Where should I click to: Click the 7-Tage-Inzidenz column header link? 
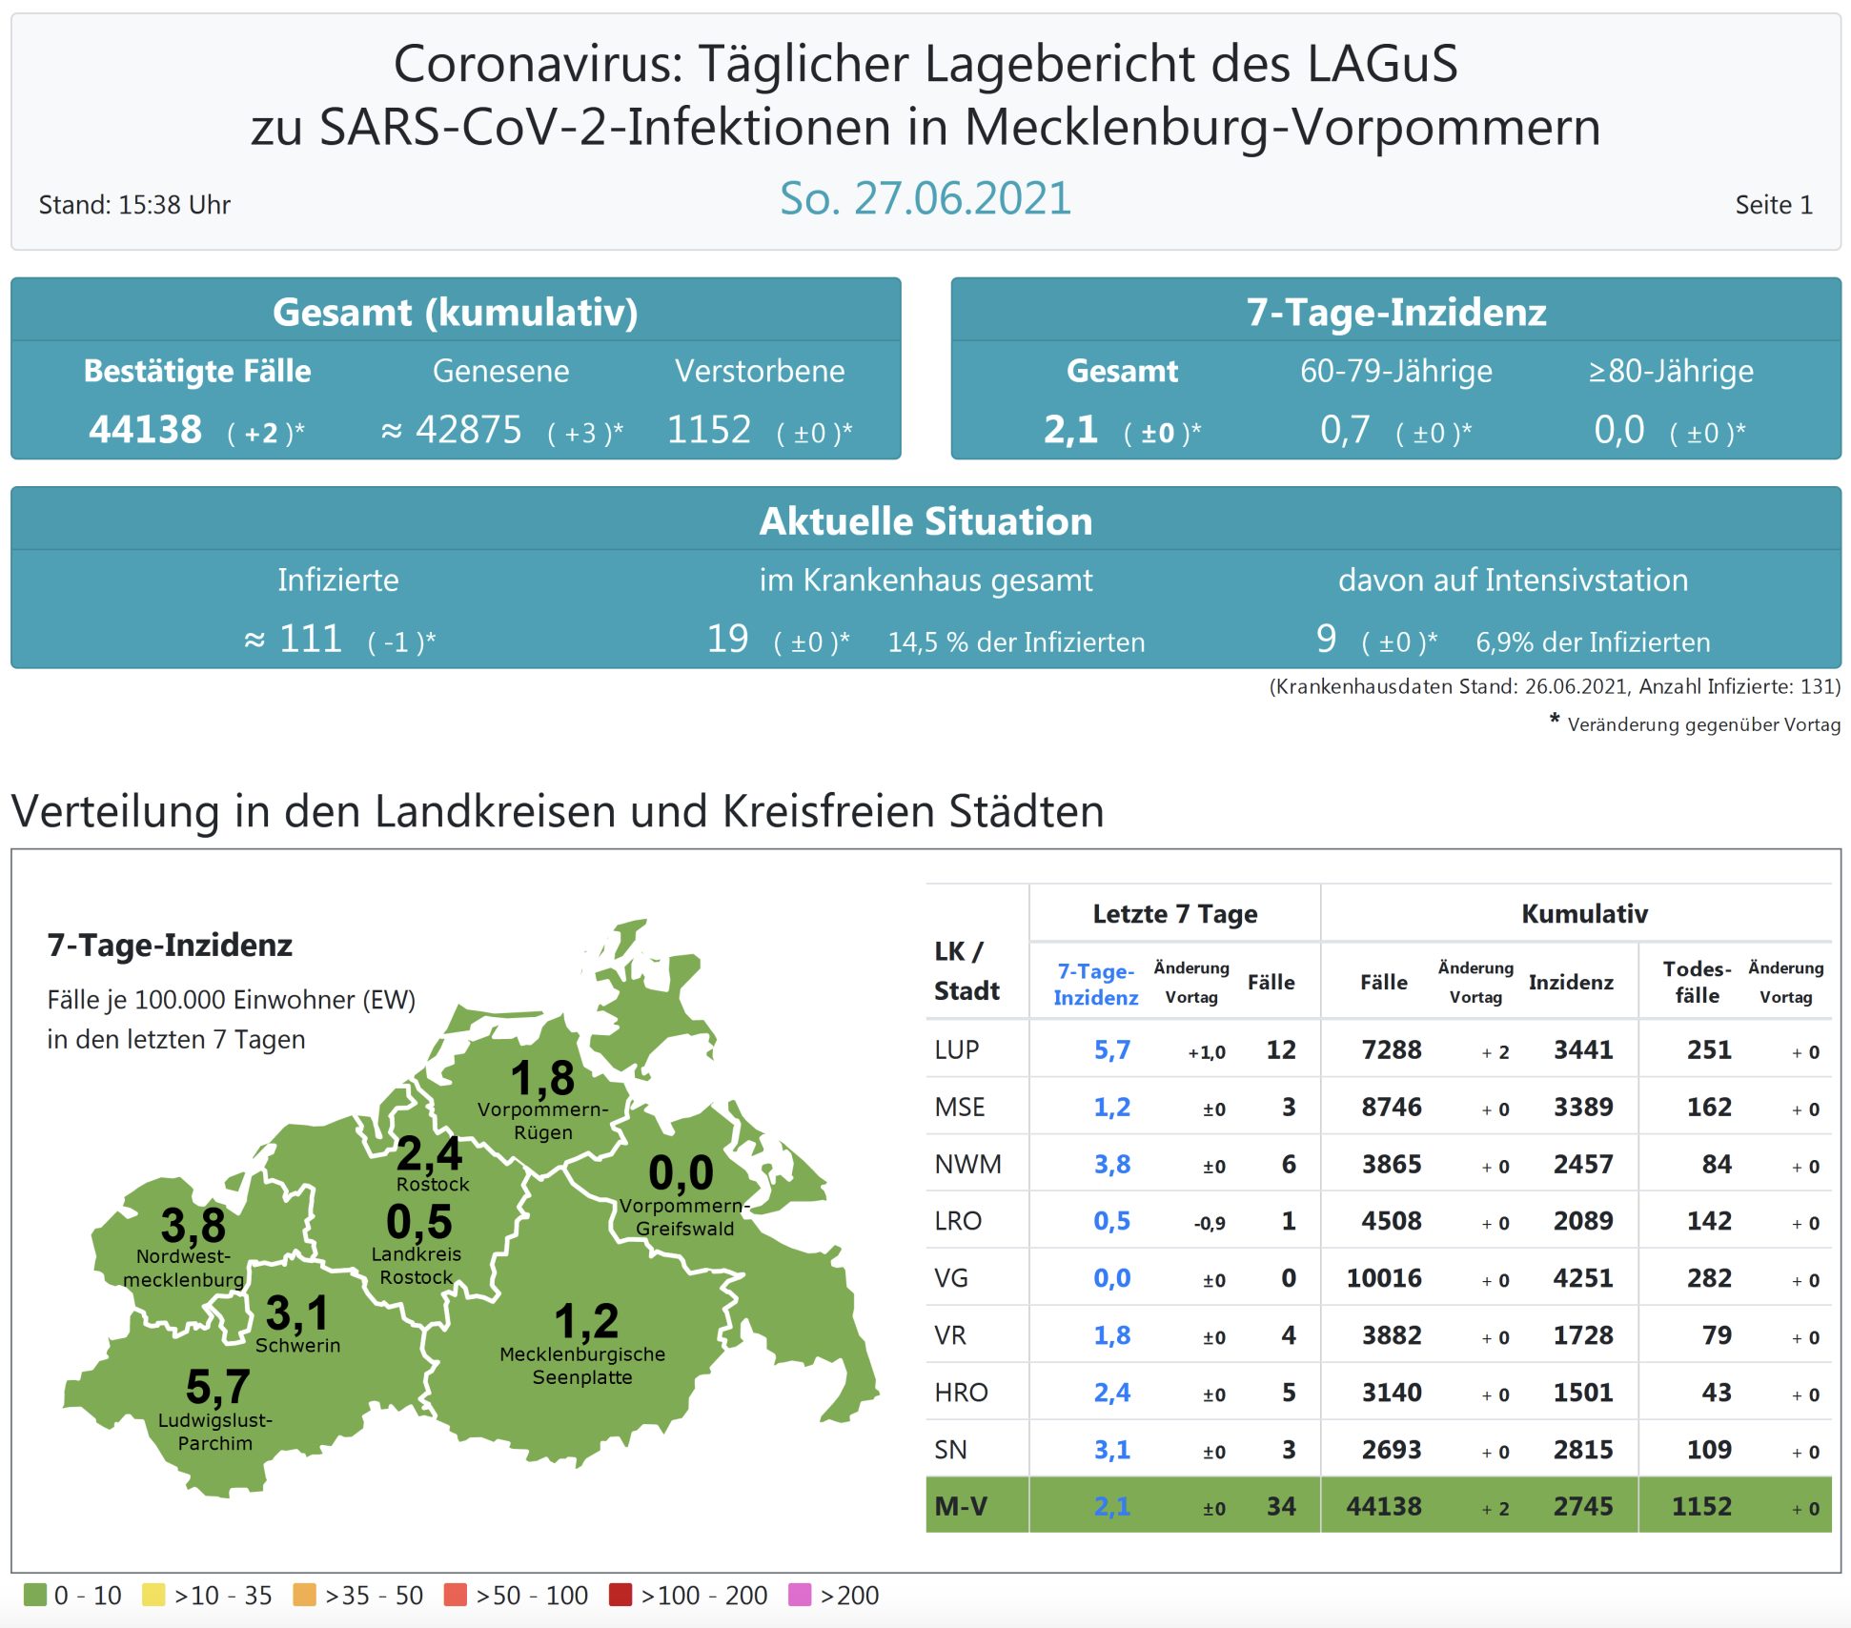point(1095,984)
